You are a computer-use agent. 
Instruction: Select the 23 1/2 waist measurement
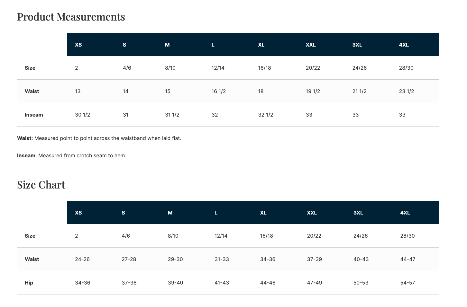[407, 91]
